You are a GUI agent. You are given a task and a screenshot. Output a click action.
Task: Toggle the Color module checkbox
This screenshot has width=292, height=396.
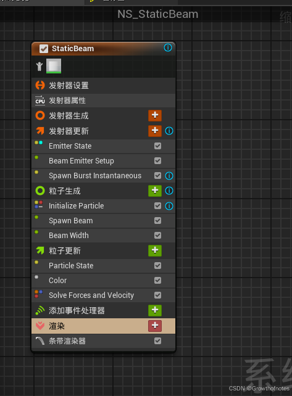158,280
